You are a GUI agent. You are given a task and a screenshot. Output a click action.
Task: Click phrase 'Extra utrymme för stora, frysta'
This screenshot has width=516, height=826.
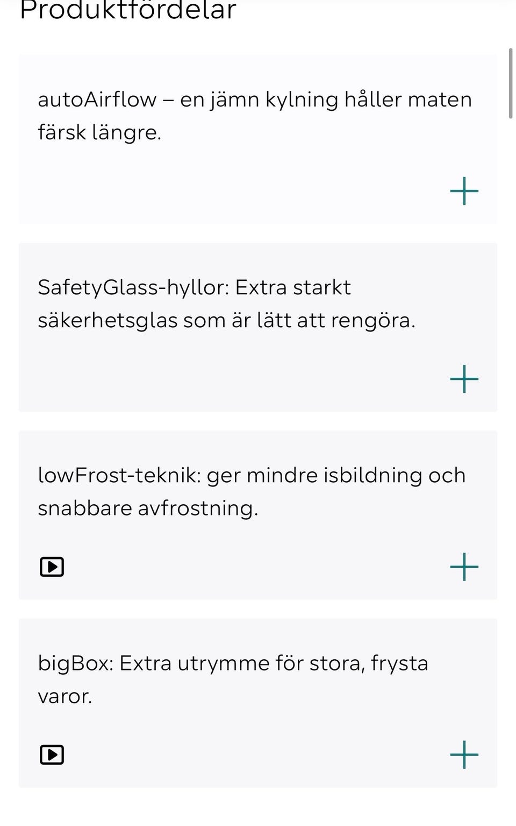[274, 664]
